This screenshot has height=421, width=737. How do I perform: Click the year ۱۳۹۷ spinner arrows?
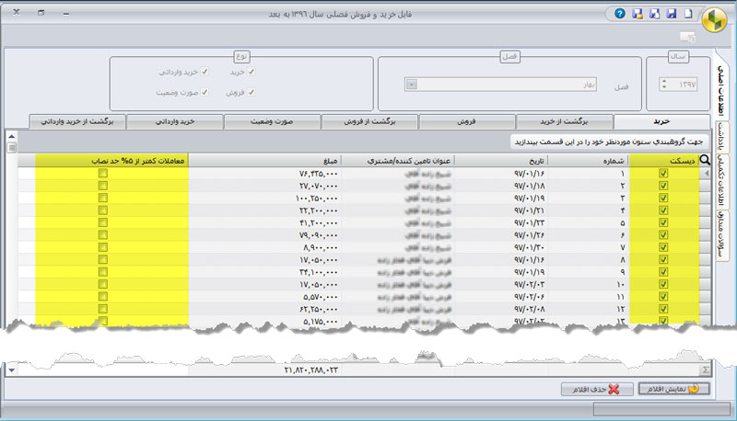(x=664, y=85)
